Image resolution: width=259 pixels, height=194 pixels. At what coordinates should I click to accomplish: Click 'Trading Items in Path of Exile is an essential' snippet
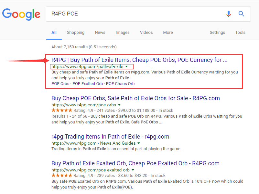click(x=116, y=149)
